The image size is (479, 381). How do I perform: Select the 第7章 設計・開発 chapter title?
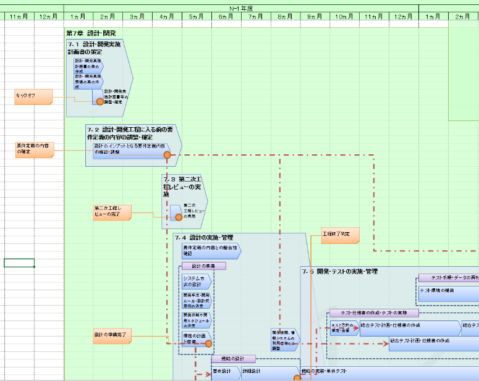[x=91, y=33]
